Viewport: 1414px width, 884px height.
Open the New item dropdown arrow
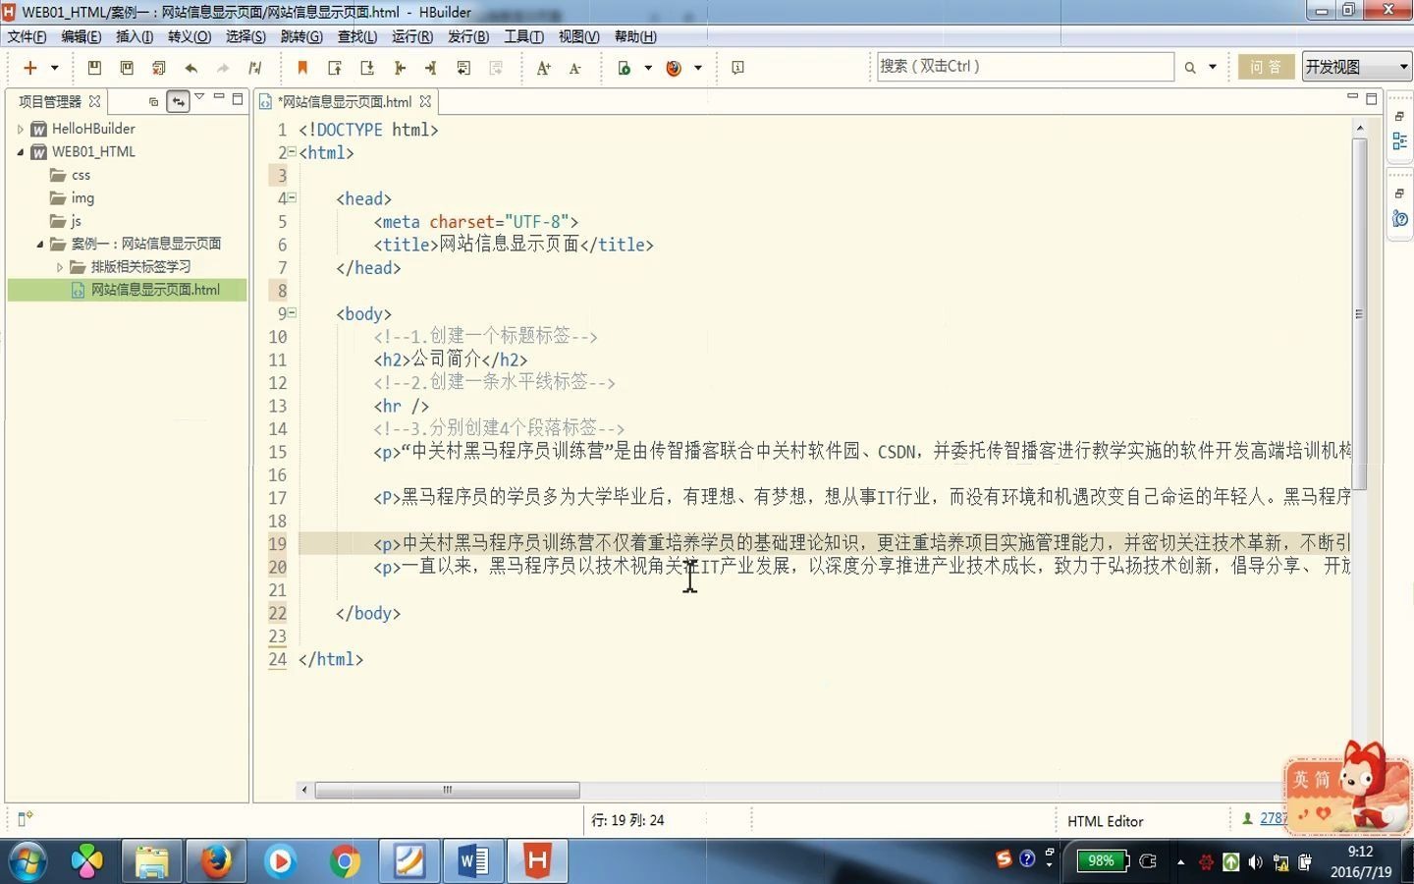(x=55, y=68)
